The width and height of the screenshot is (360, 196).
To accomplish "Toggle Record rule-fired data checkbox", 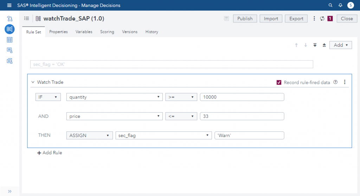I will pos(279,82).
